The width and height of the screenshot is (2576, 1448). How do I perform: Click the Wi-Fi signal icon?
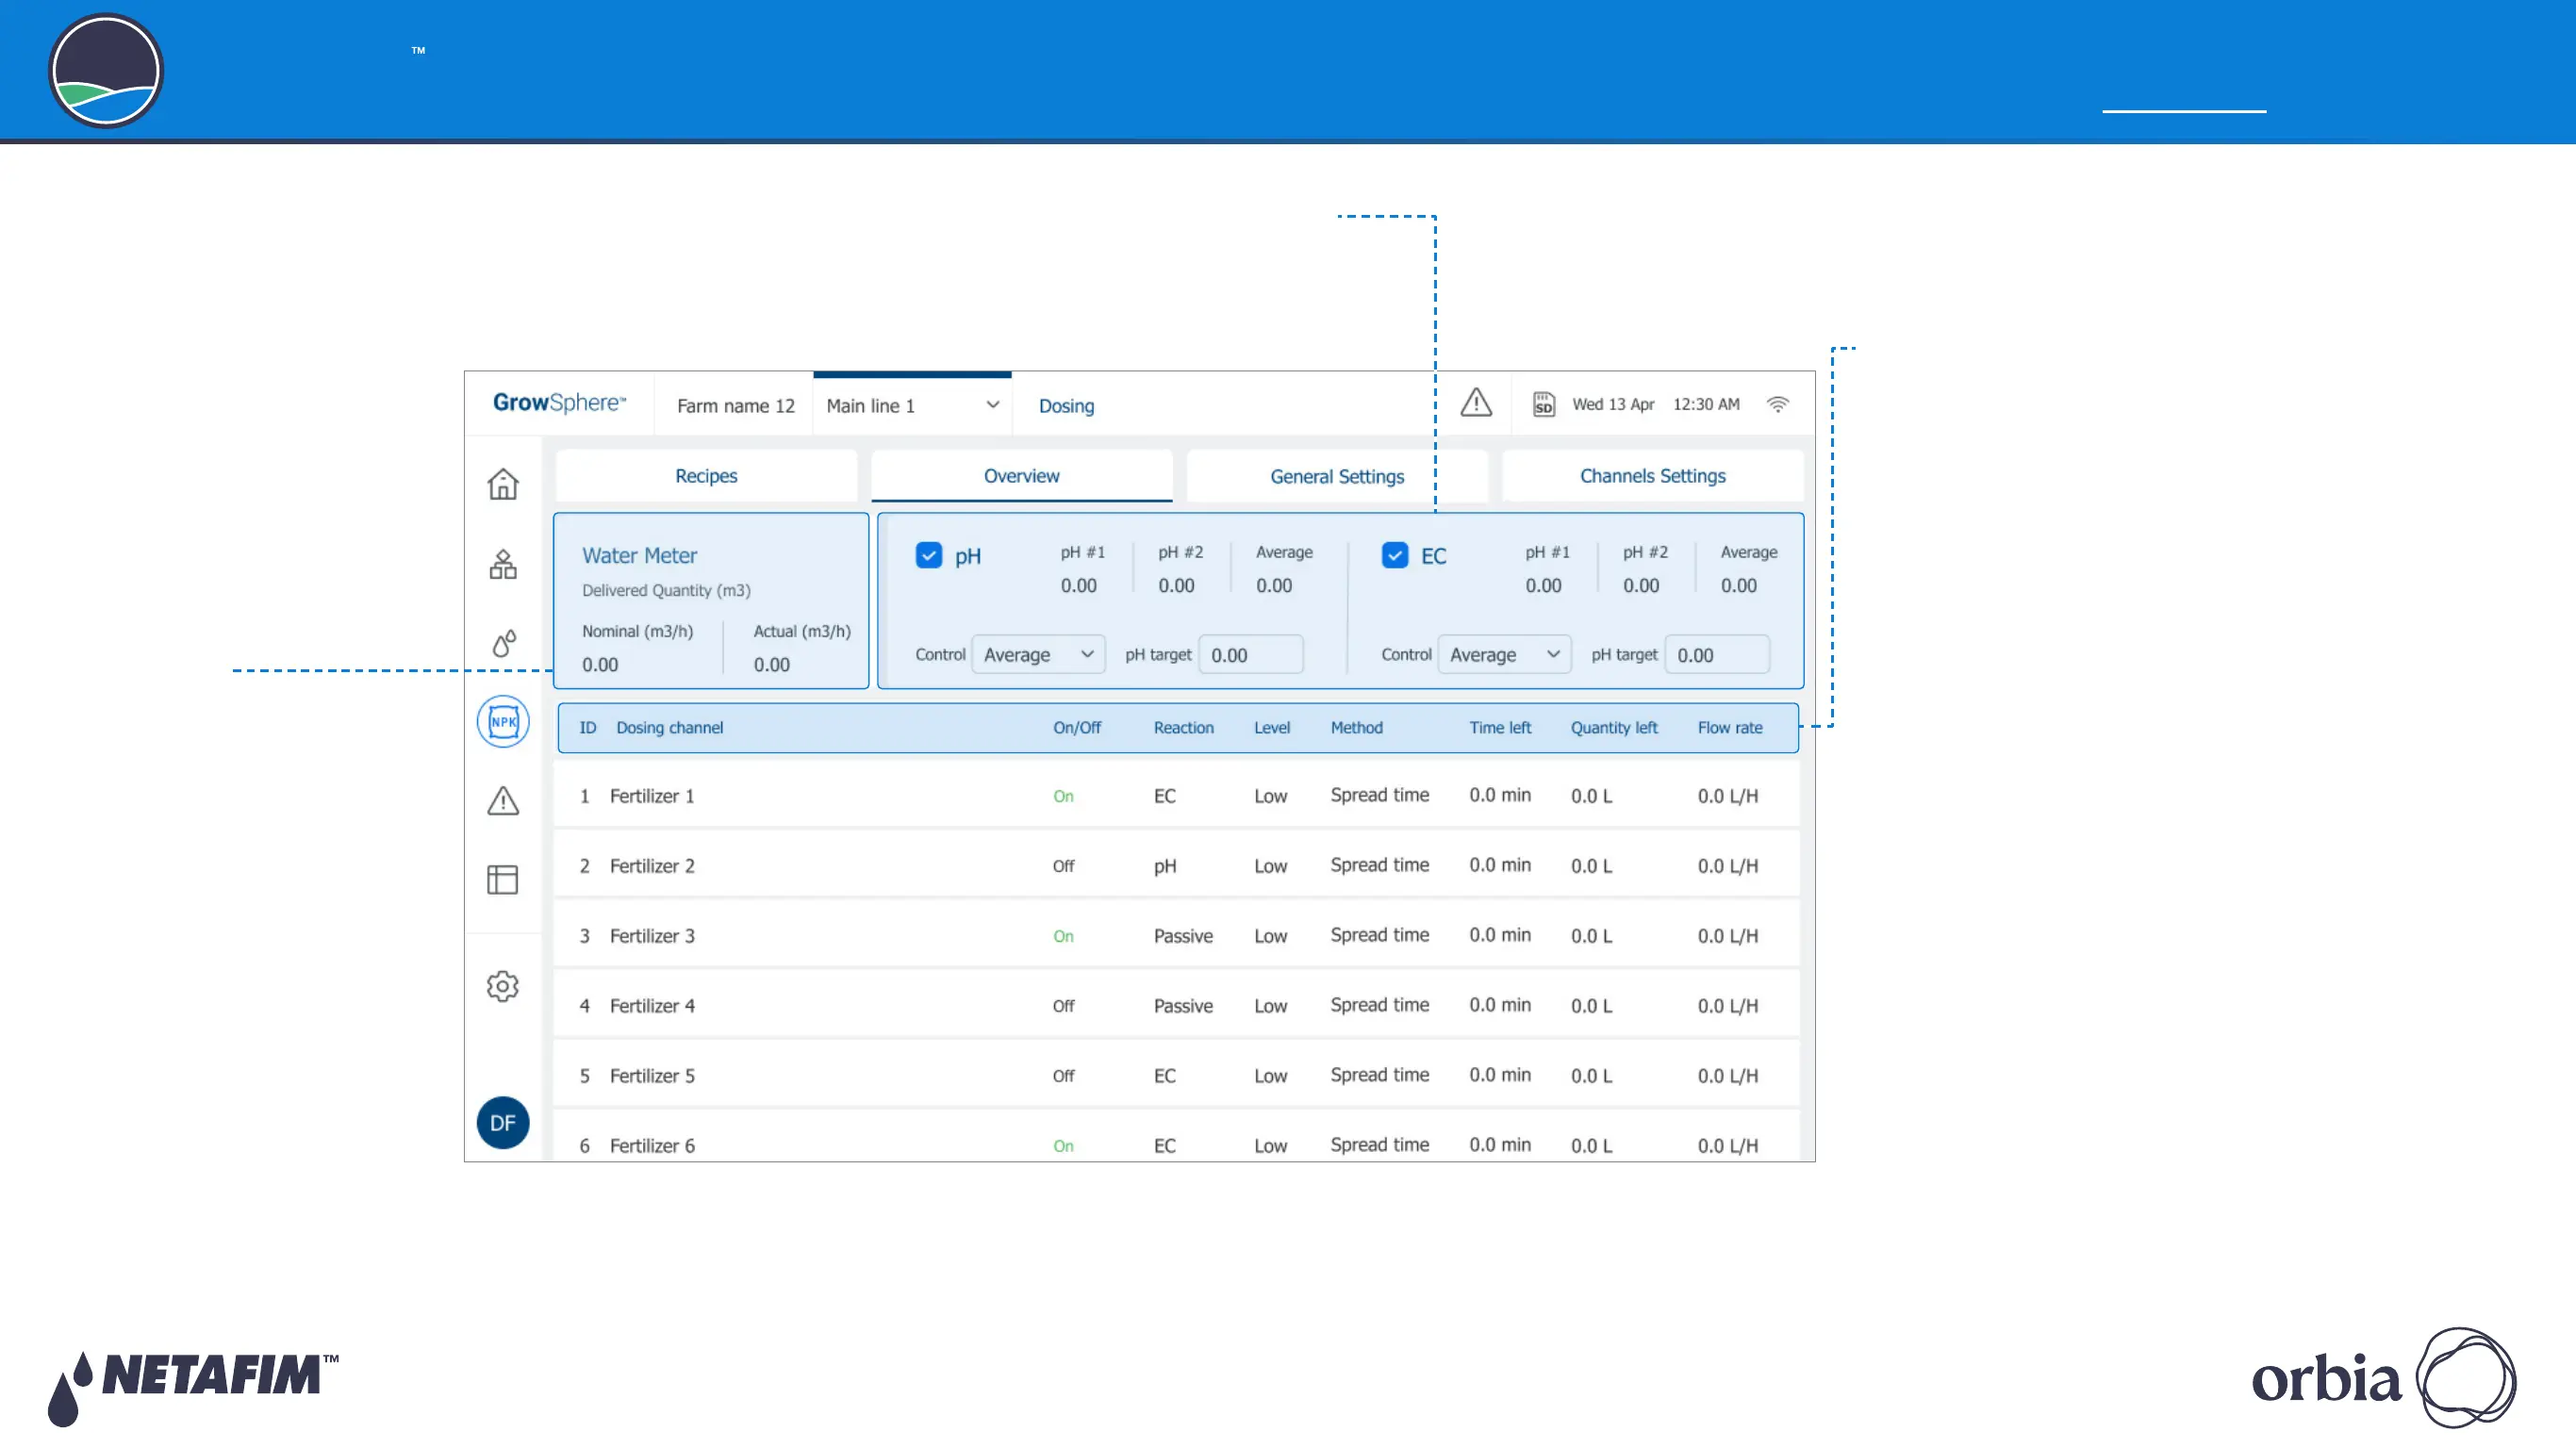pos(1778,404)
